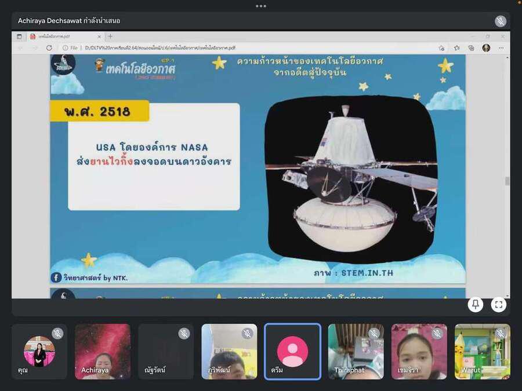Screen dimensions: 522x391
Task: Click the browser refresh button
Action: (49, 48)
